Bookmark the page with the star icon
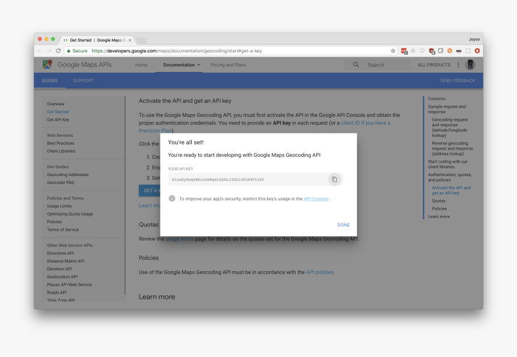517x357 pixels. click(393, 50)
